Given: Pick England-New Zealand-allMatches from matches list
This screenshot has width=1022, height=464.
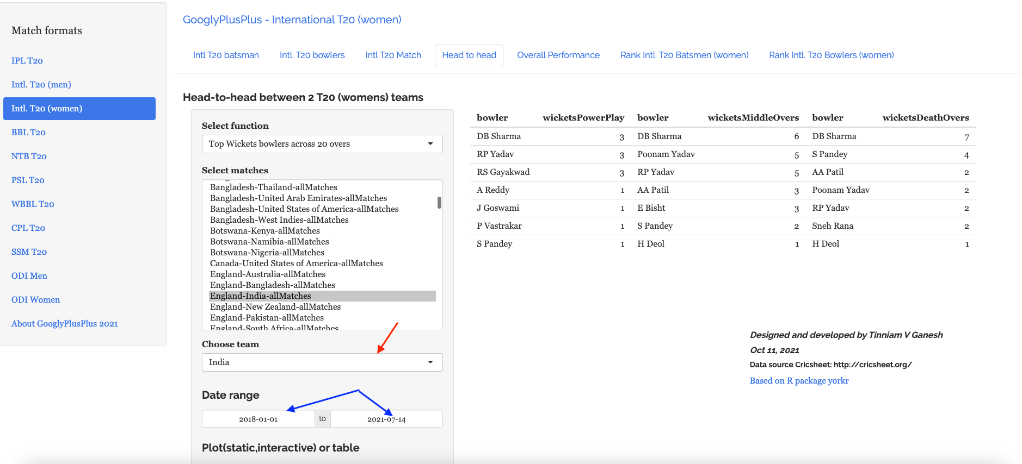Looking at the screenshot, I should (275, 307).
